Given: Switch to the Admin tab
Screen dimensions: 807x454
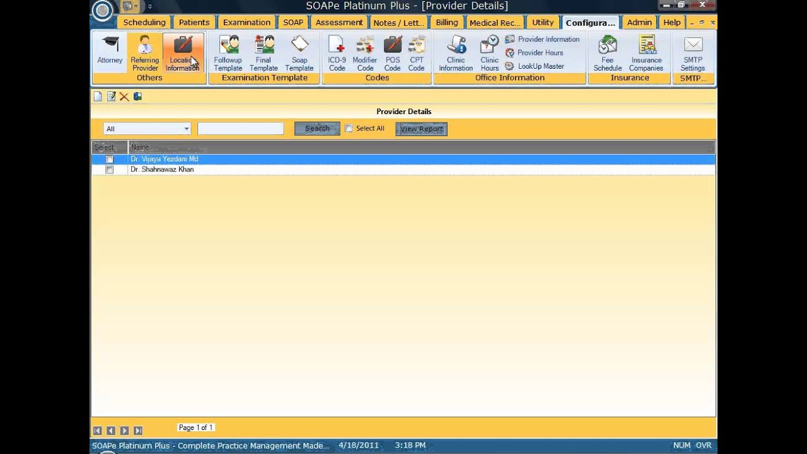Looking at the screenshot, I should tap(639, 23).
